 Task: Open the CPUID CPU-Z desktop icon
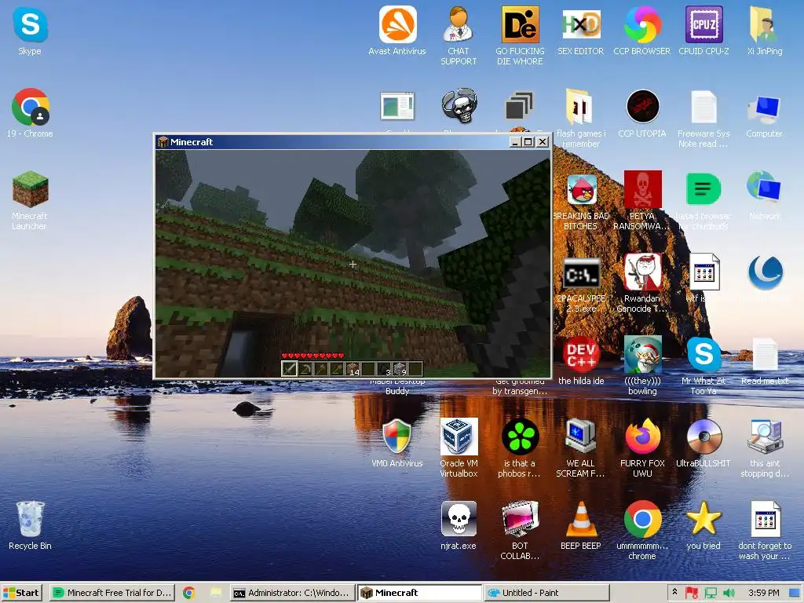tap(703, 31)
